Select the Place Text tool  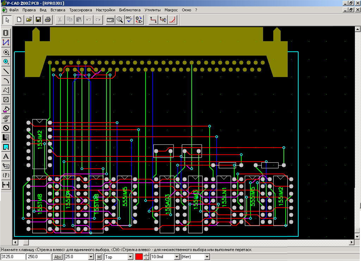point(6,156)
